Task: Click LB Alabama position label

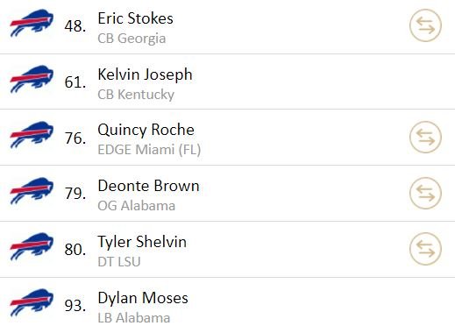Action: 134,318
